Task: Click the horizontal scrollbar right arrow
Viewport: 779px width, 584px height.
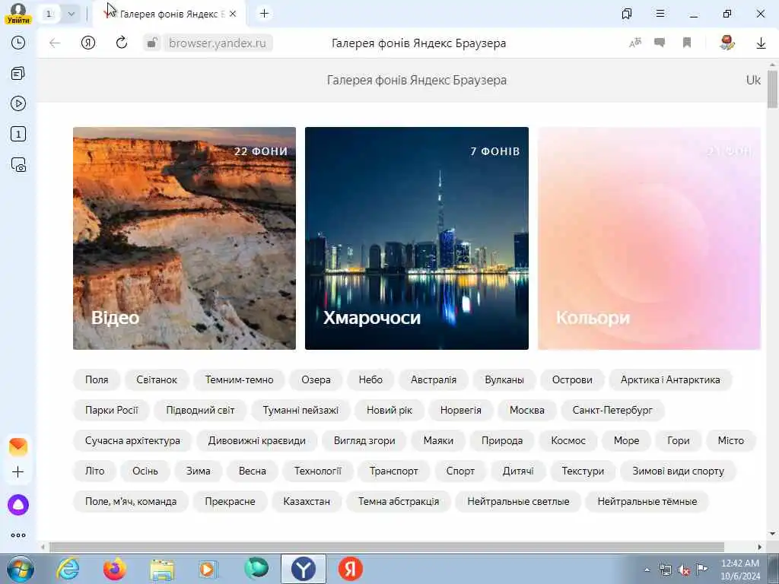Action: pyautogui.click(x=760, y=547)
